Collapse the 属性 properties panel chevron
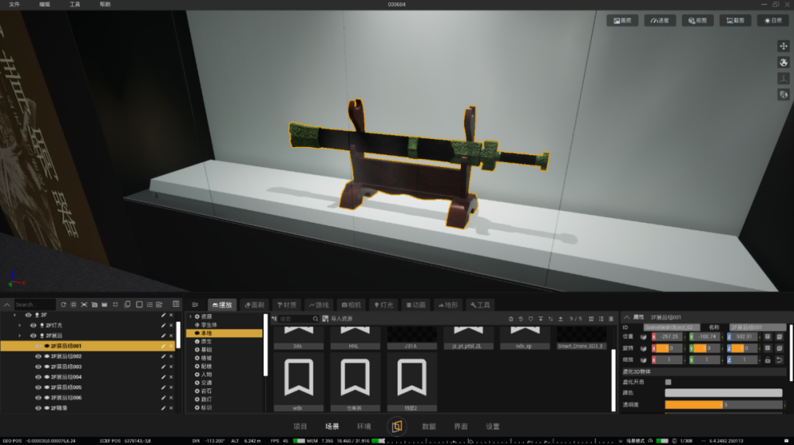 click(627, 317)
